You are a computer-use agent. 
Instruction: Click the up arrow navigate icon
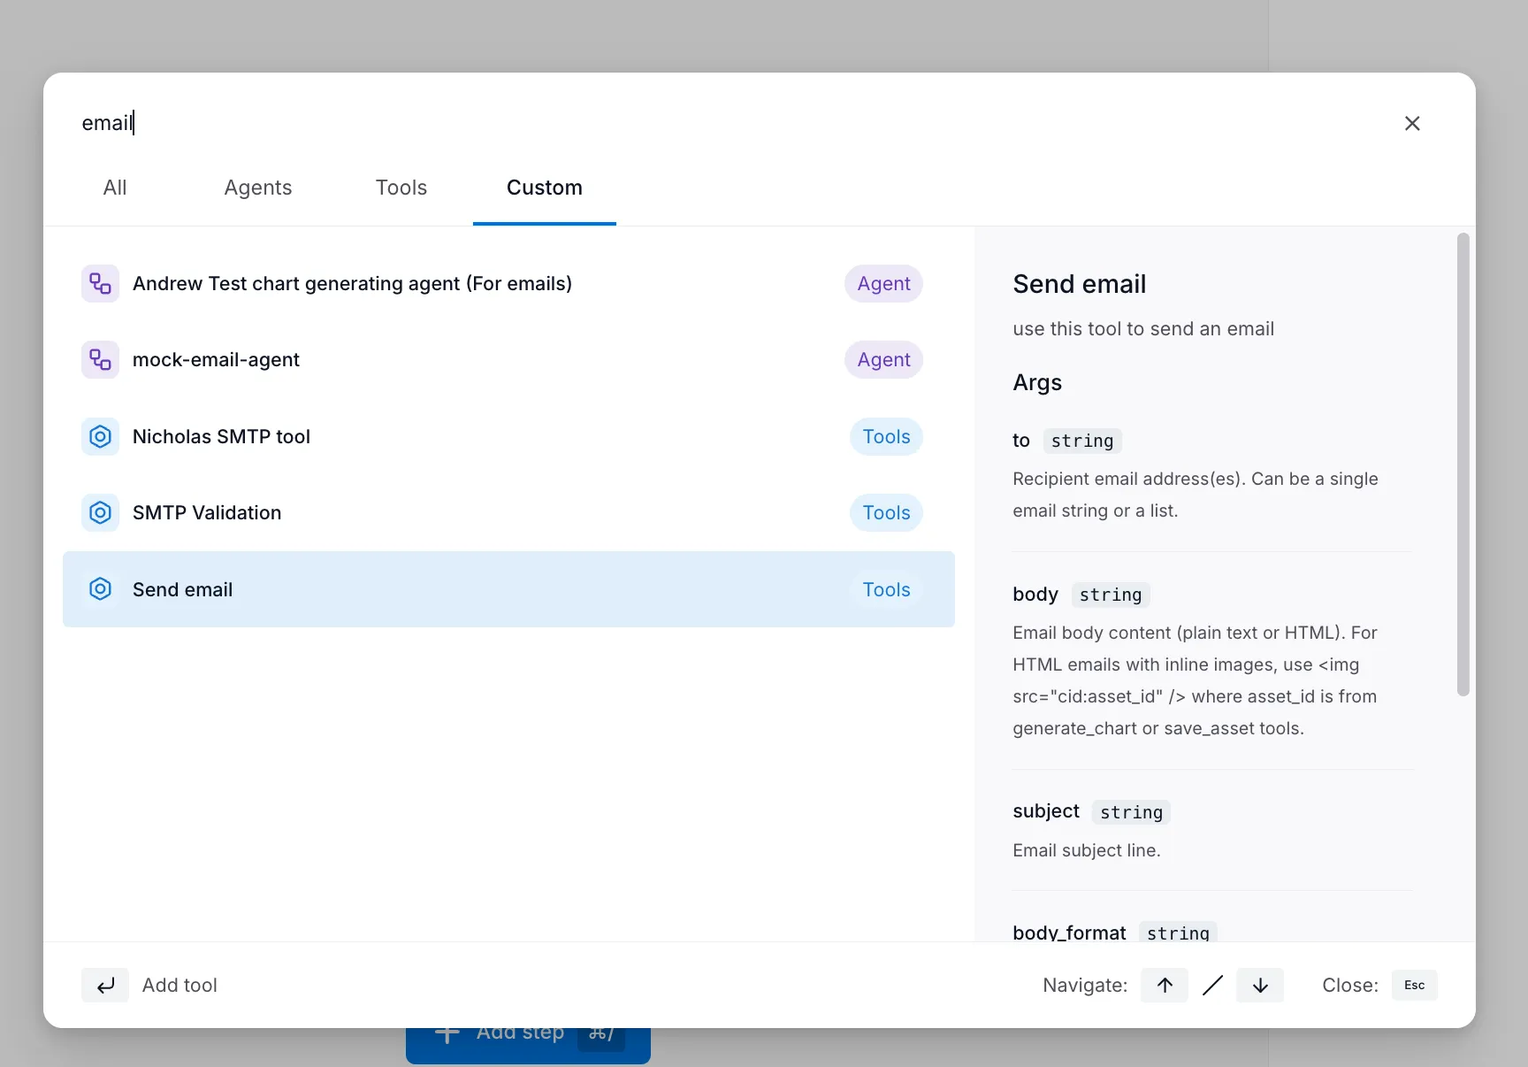[x=1164, y=985]
